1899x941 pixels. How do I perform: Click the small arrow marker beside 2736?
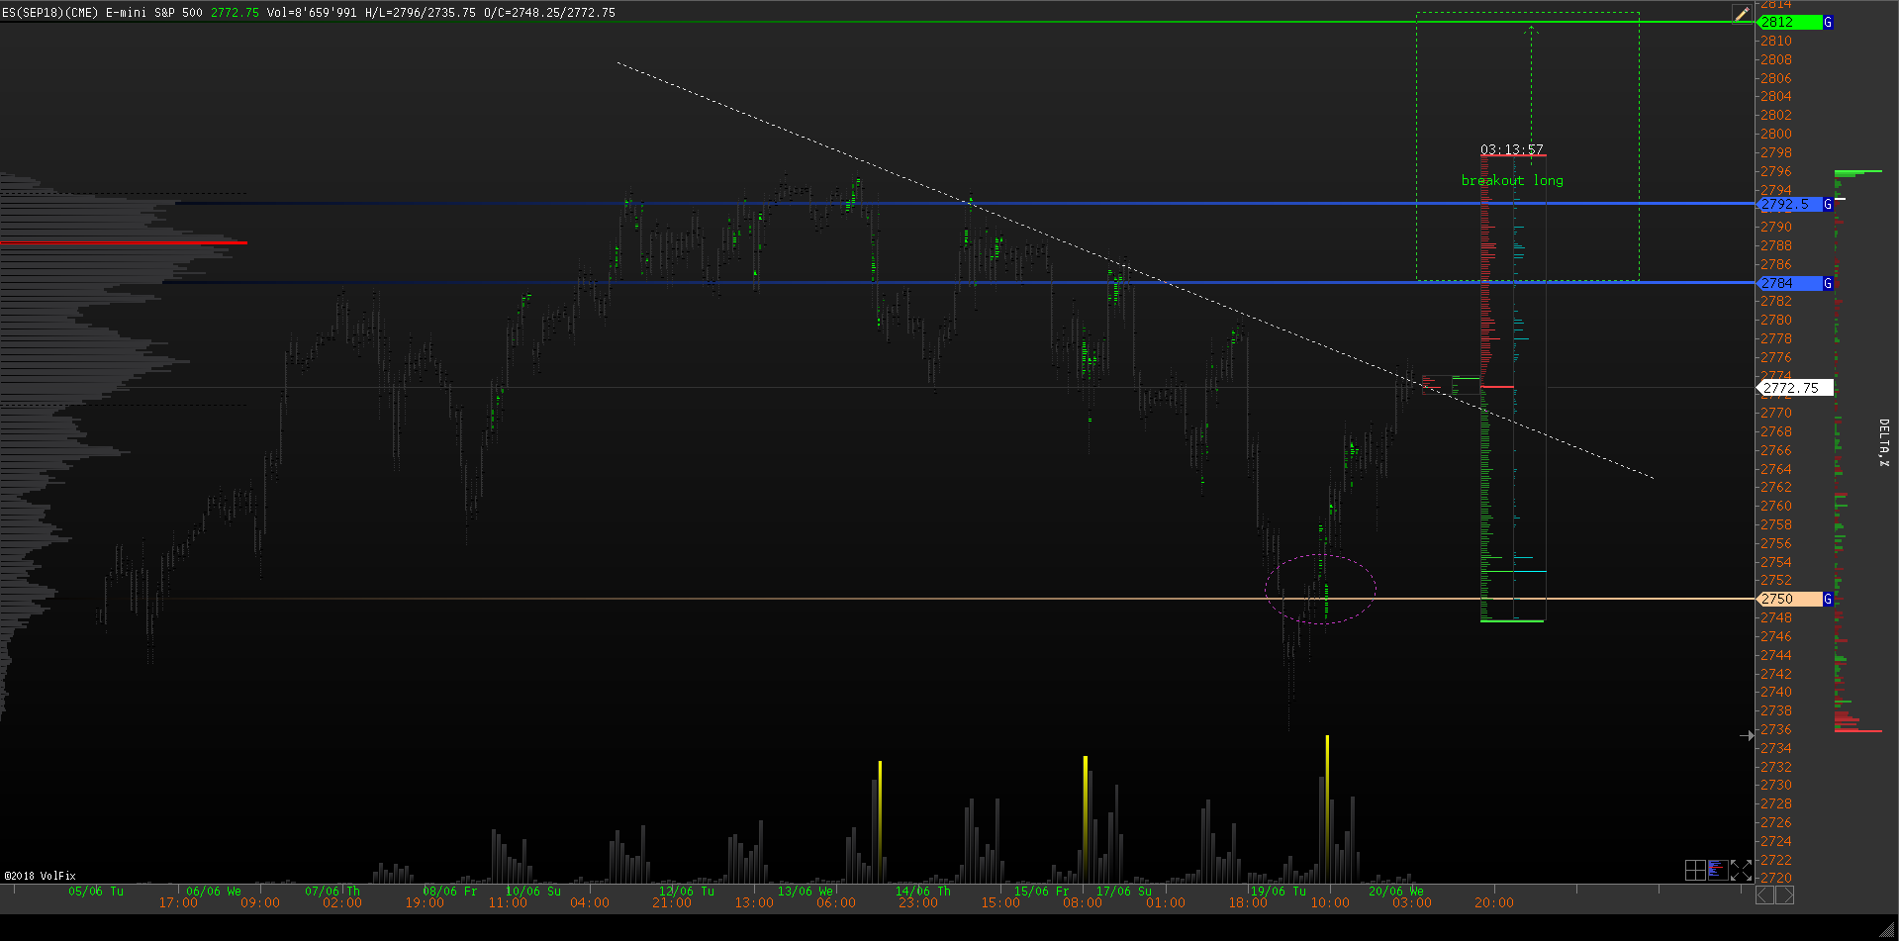pyautogui.click(x=1747, y=735)
